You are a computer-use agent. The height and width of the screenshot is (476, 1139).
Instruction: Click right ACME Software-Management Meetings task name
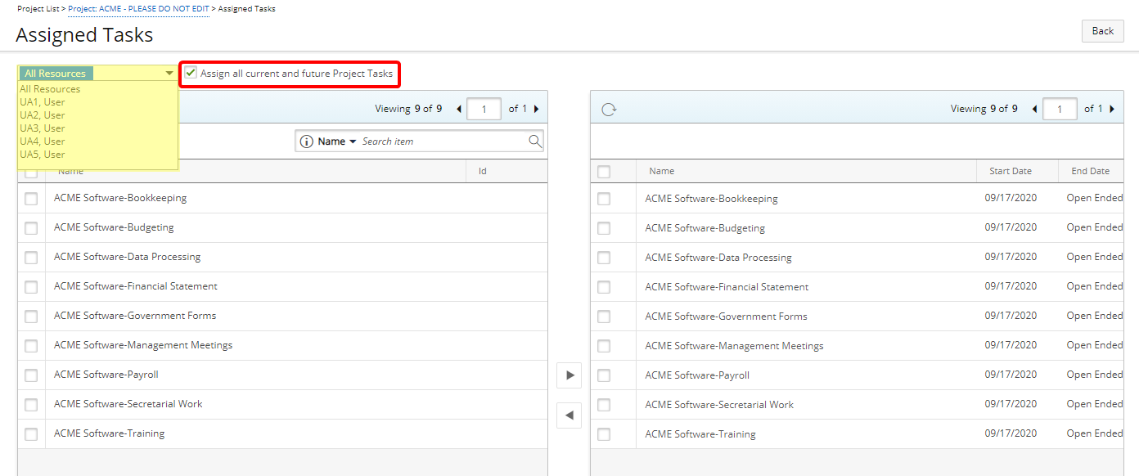734,346
